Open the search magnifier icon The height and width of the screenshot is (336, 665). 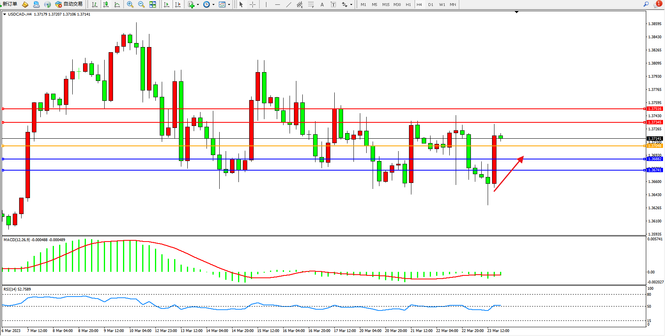[646, 4]
